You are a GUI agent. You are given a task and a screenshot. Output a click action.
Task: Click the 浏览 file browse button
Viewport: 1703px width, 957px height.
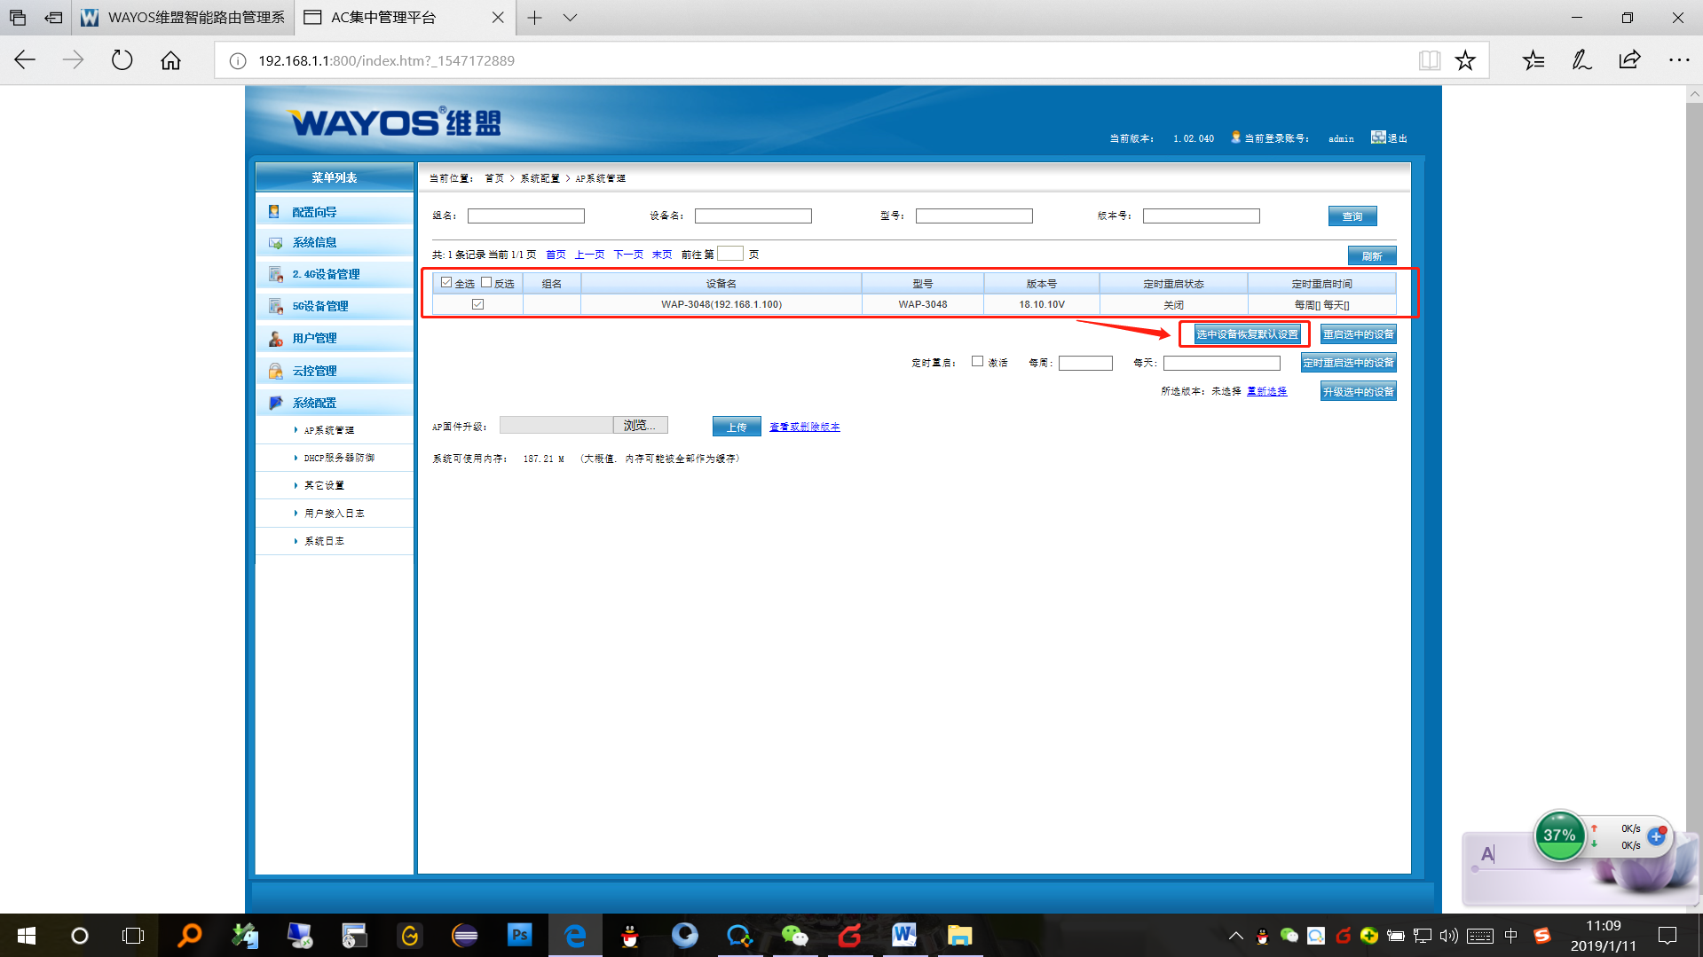pos(640,426)
